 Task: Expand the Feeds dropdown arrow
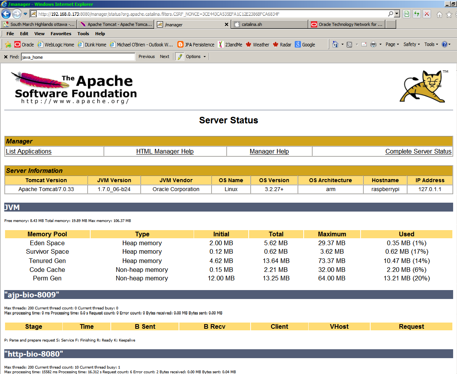[x=357, y=44]
